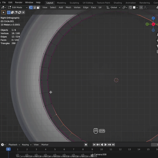Open the Vertex menu
158x158 pixels.
(x=77, y=7)
